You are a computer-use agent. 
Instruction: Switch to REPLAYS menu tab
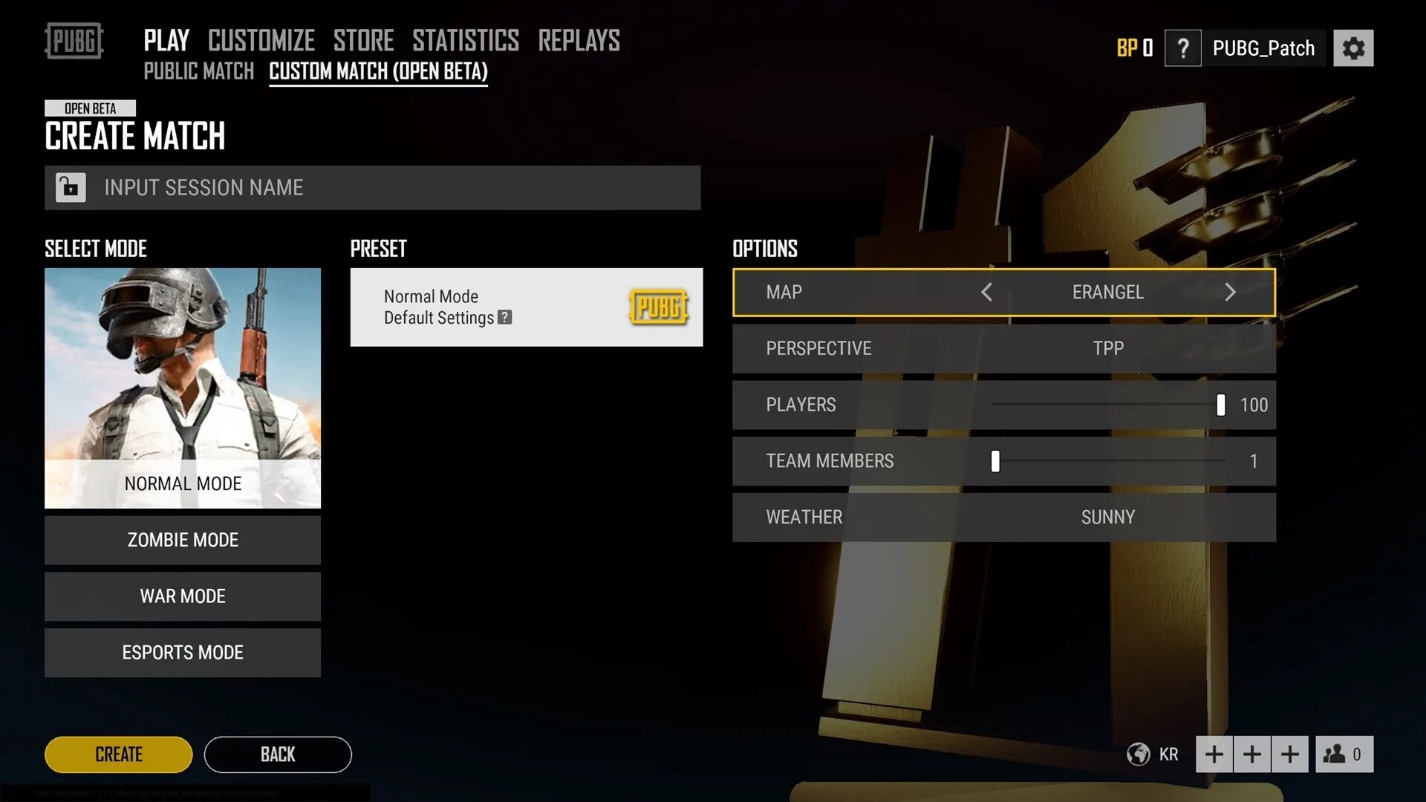point(579,39)
